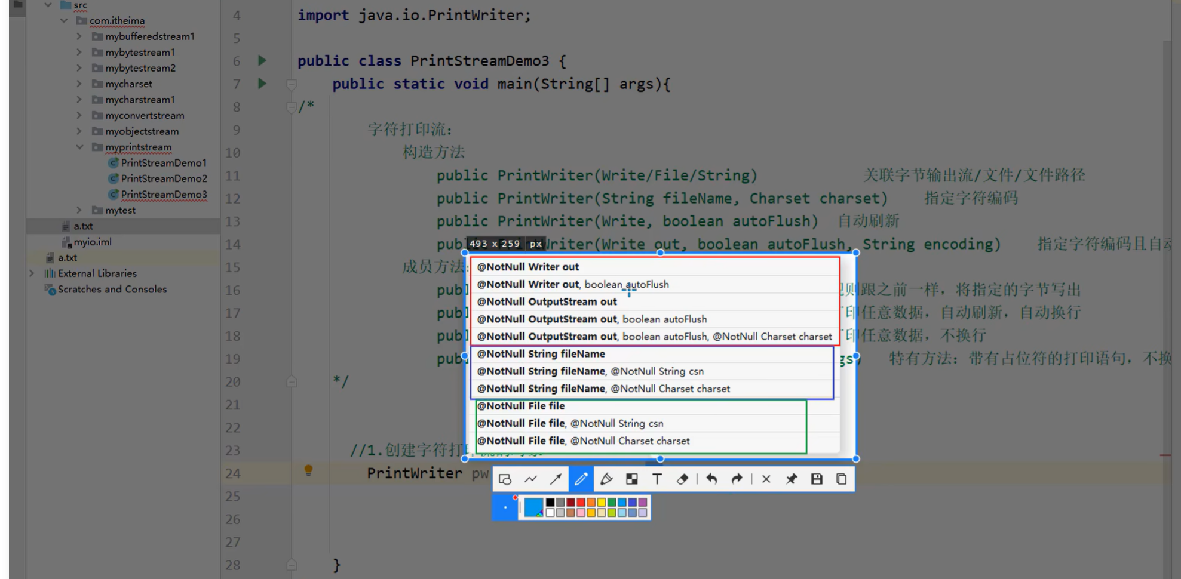Collapse the com.itheima package
1181x579 pixels.
click(64, 20)
